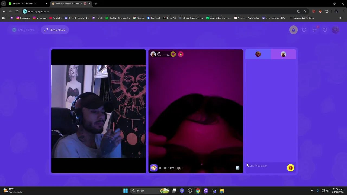347x195 pixels.
Task: Open the Discord bookmark
Action: [76, 18]
